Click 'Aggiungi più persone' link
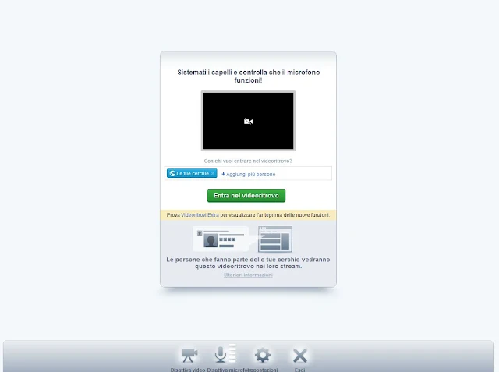The image size is (499, 372). [x=249, y=175]
